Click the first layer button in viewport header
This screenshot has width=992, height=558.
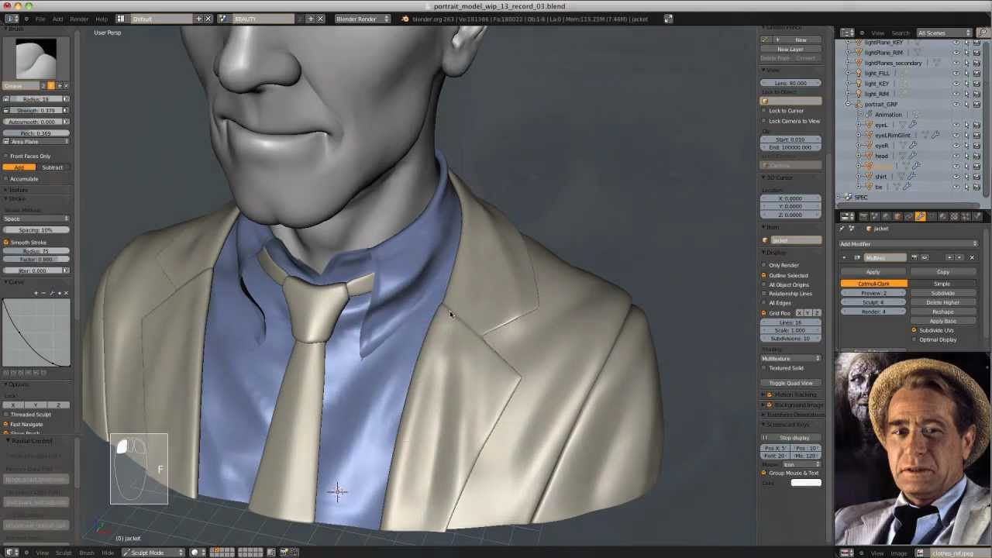[x=213, y=550]
